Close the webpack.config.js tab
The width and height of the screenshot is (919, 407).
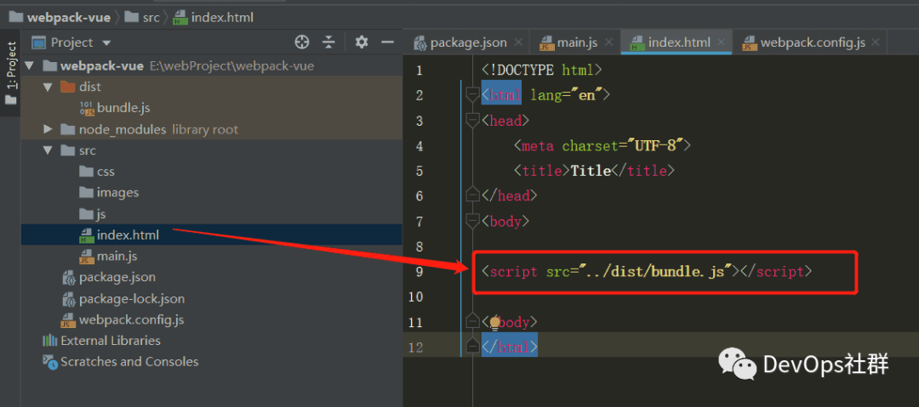876,42
